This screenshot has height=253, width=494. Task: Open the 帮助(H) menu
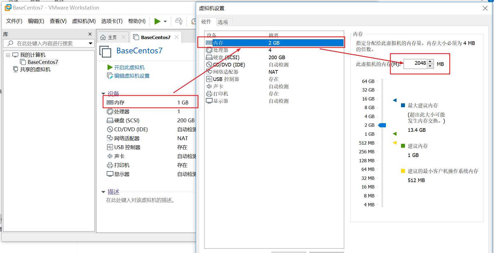coord(137,21)
